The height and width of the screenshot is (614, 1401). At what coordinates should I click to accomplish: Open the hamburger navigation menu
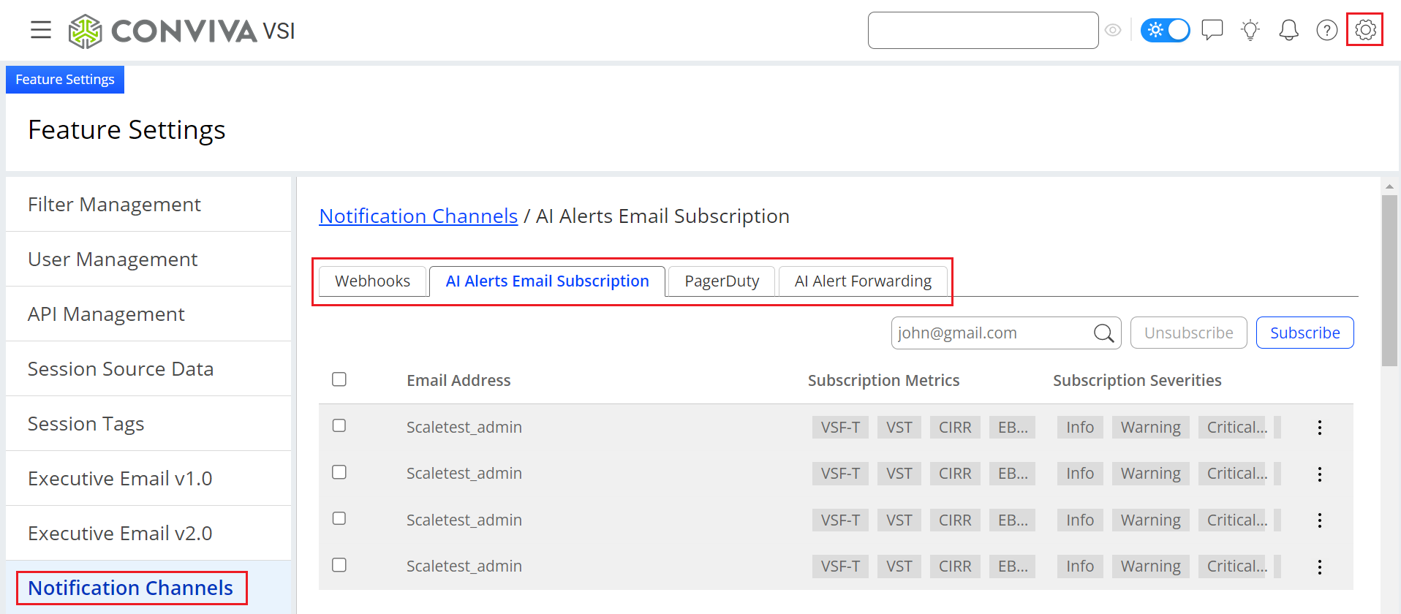41,30
